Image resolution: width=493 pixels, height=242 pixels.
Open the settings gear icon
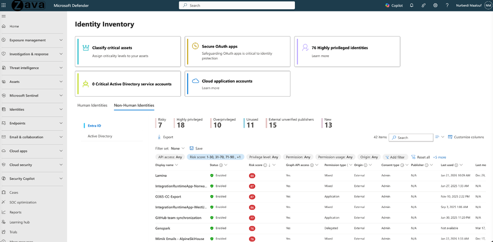point(436,5)
